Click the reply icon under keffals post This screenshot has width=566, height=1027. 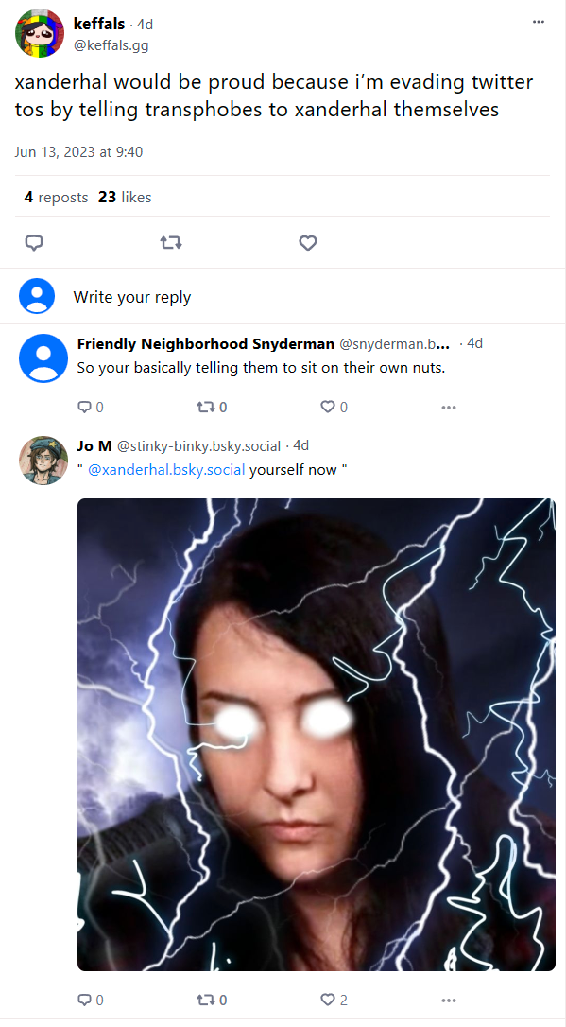34,243
